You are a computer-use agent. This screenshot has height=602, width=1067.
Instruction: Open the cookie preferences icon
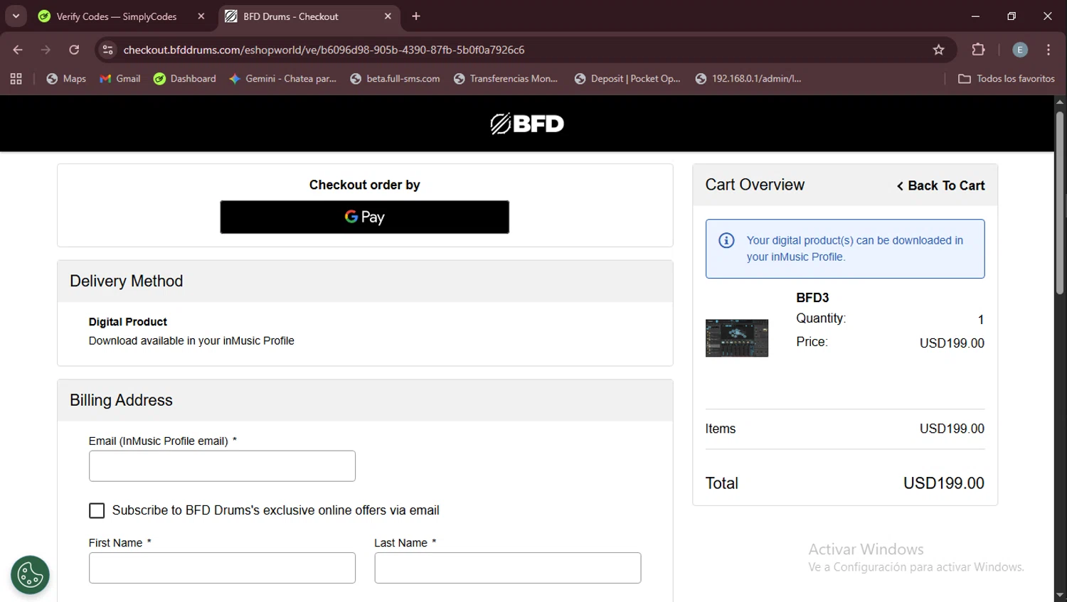coord(30,575)
